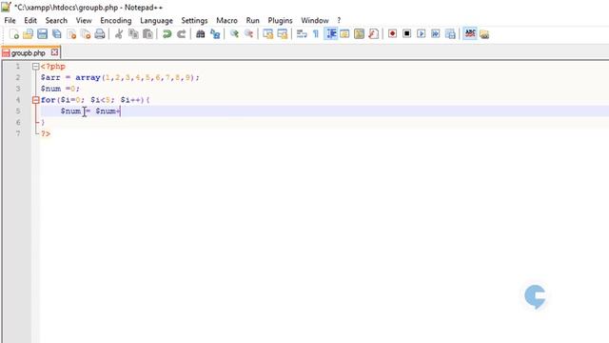
Task: Play back the recorded macro
Action: (421, 34)
